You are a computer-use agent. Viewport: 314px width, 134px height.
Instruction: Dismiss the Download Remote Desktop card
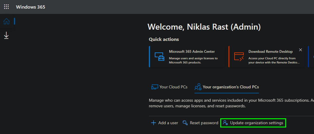300,50
